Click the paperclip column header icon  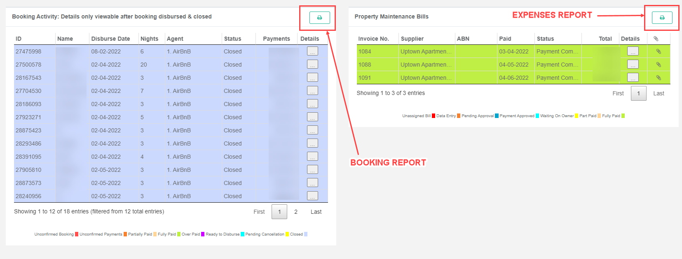point(656,39)
